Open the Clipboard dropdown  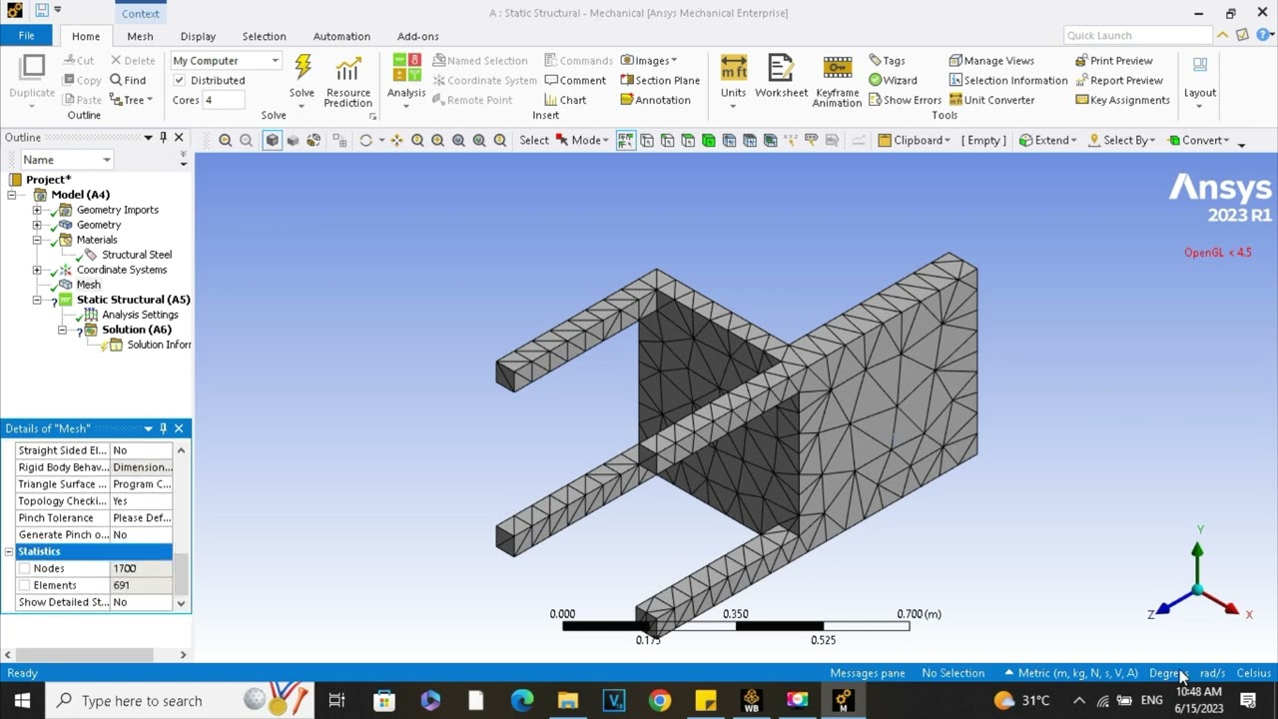tap(915, 141)
